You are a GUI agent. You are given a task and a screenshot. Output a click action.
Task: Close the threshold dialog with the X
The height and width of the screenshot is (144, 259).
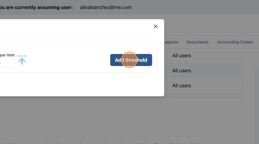156,26
